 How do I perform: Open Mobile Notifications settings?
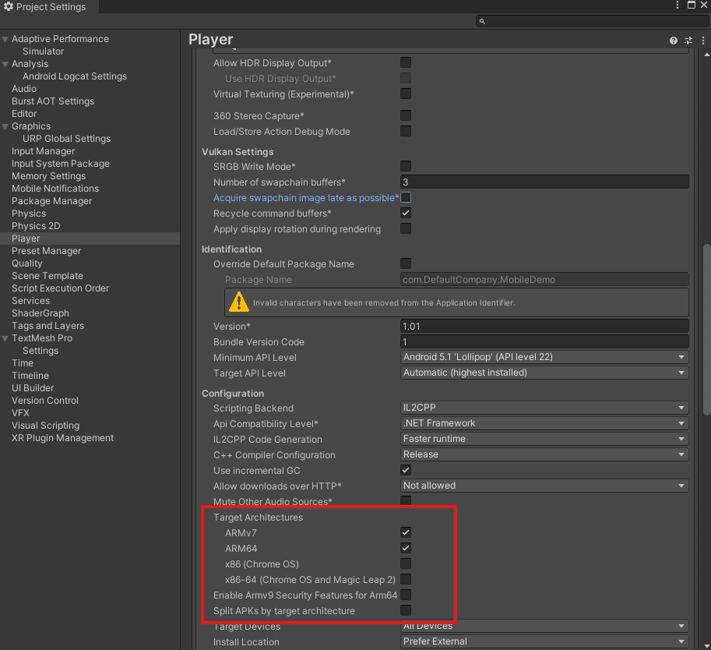point(55,189)
